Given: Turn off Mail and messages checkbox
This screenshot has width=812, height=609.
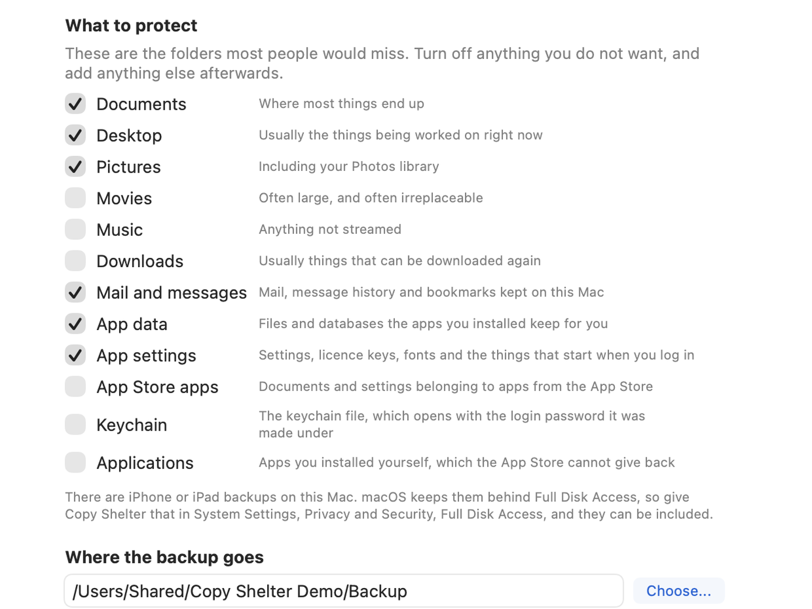Looking at the screenshot, I should 75,293.
